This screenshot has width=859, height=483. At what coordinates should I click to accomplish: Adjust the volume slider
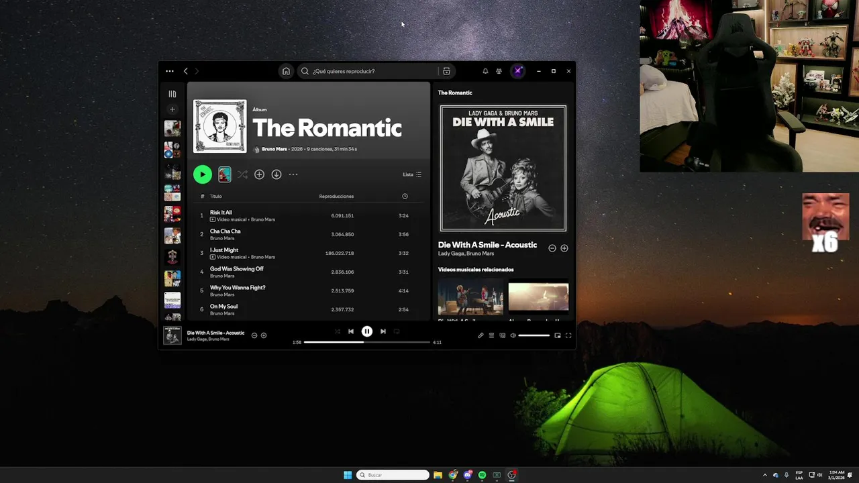[x=534, y=335]
